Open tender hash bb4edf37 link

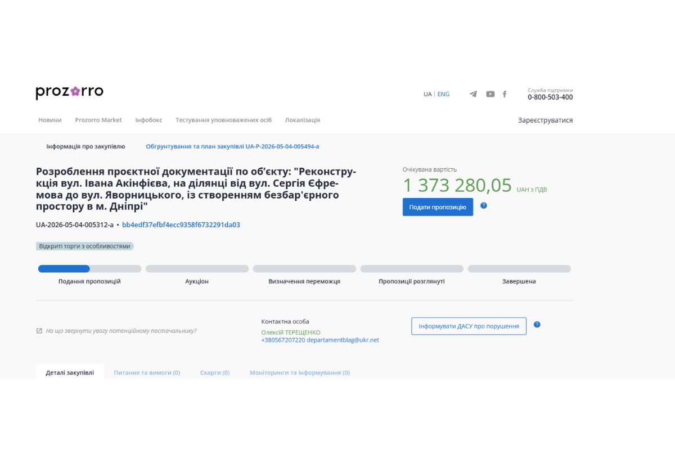click(x=181, y=225)
